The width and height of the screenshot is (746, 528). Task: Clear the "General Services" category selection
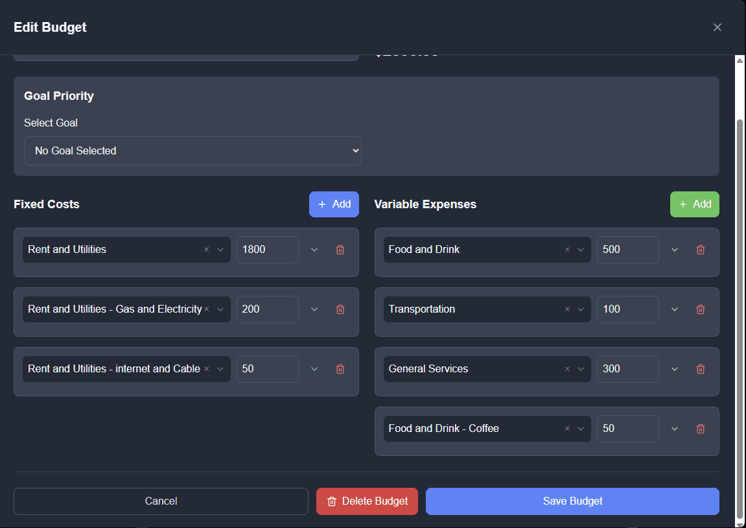pos(566,368)
